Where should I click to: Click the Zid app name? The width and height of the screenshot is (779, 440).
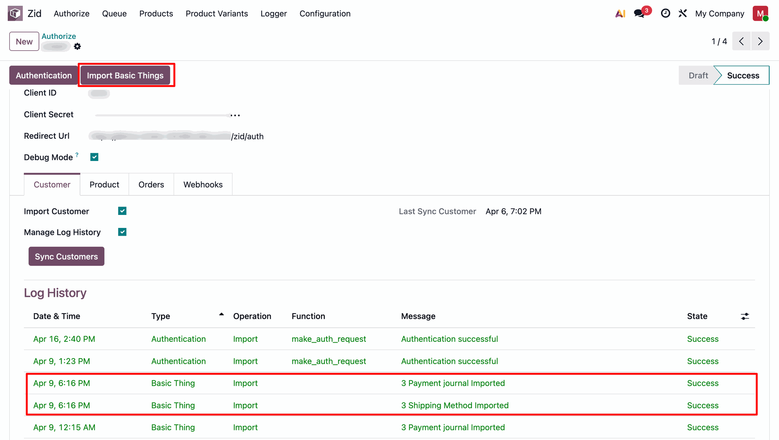pos(34,13)
